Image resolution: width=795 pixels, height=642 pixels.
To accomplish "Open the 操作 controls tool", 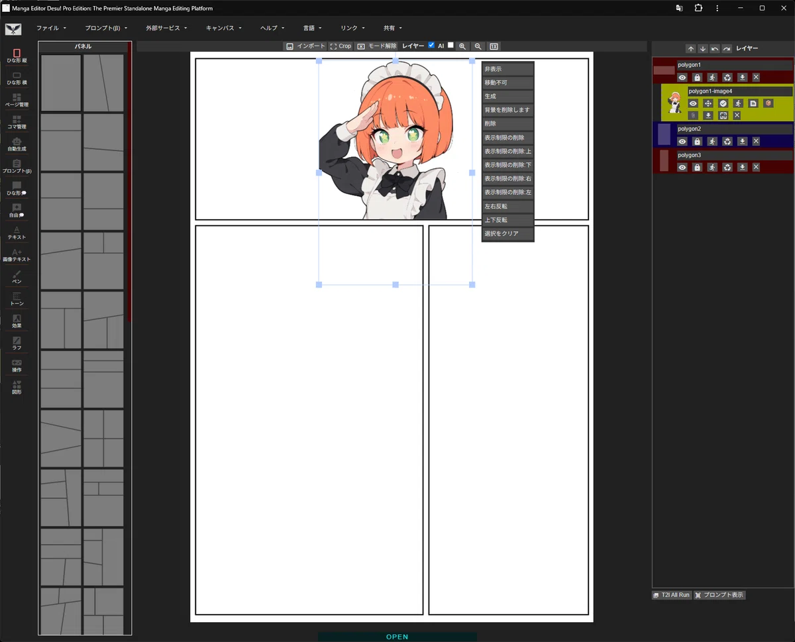I will [17, 365].
